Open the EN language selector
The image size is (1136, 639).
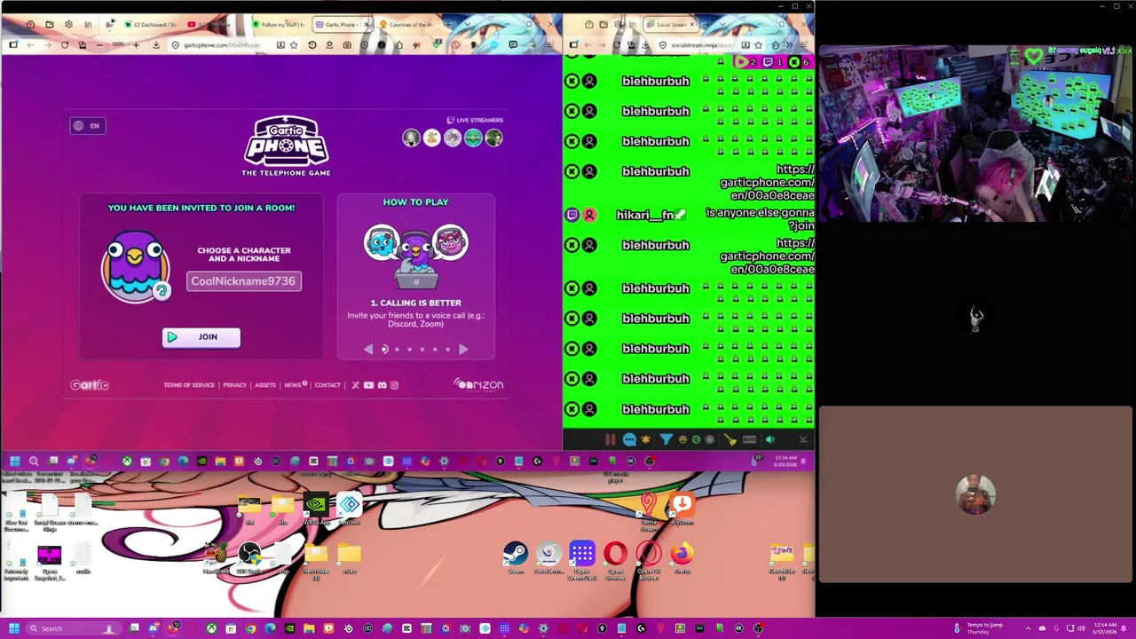click(x=87, y=126)
